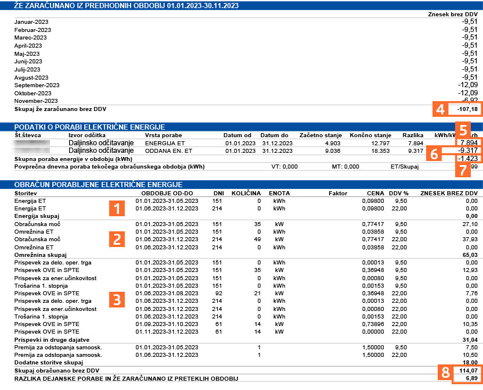Click the -12,09 amount for September-2023
The image size is (483, 390).
468,85
